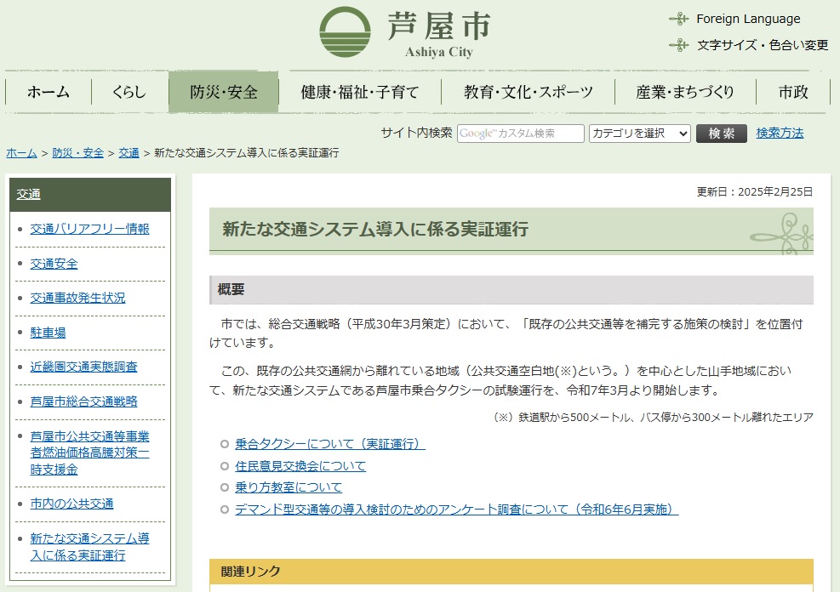Open 近畿圏交通実態調査 sidebar link
The width and height of the screenshot is (840, 592).
point(83,367)
